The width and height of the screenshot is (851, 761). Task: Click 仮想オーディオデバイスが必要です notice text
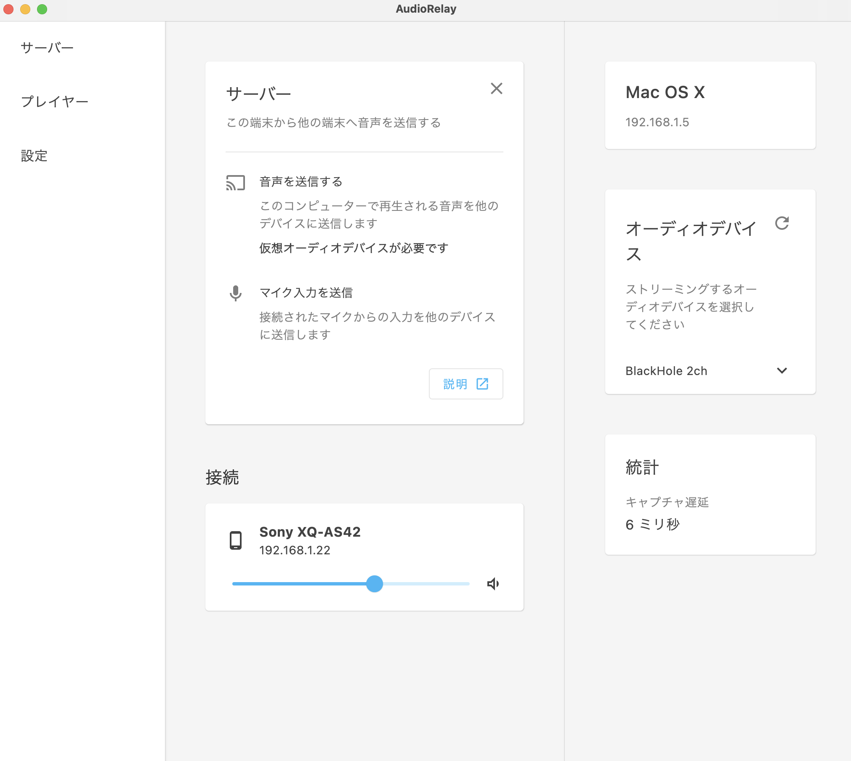click(354, 248)
